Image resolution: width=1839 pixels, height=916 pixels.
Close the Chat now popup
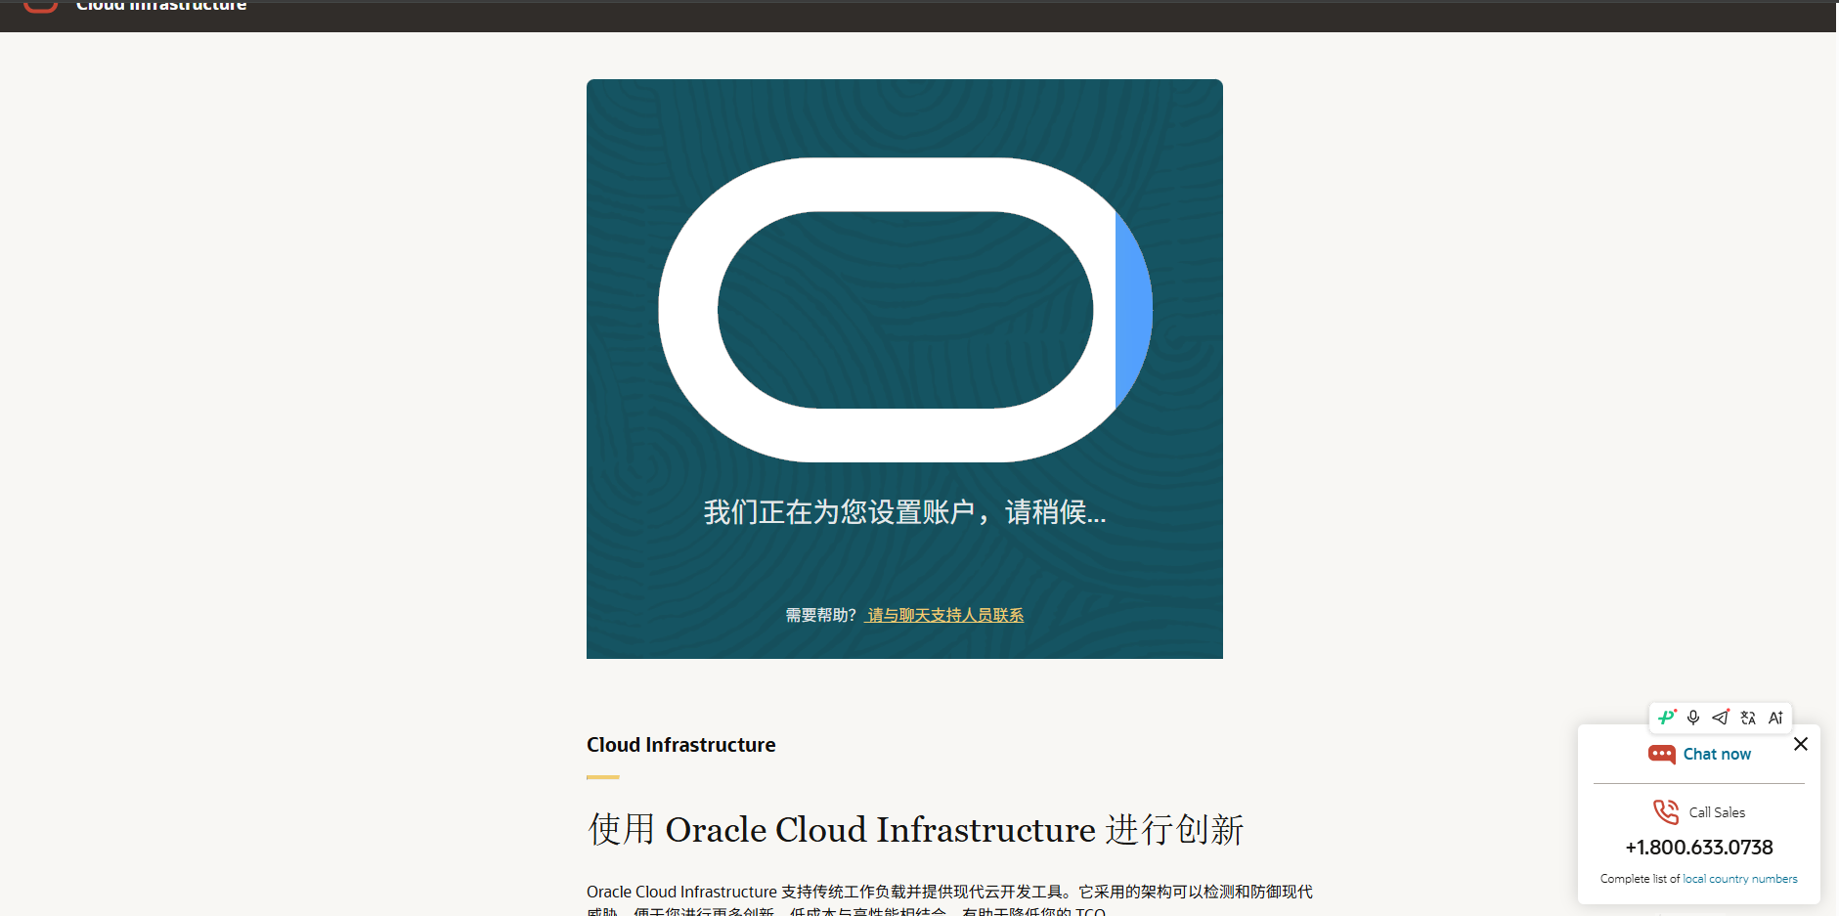1801,744
